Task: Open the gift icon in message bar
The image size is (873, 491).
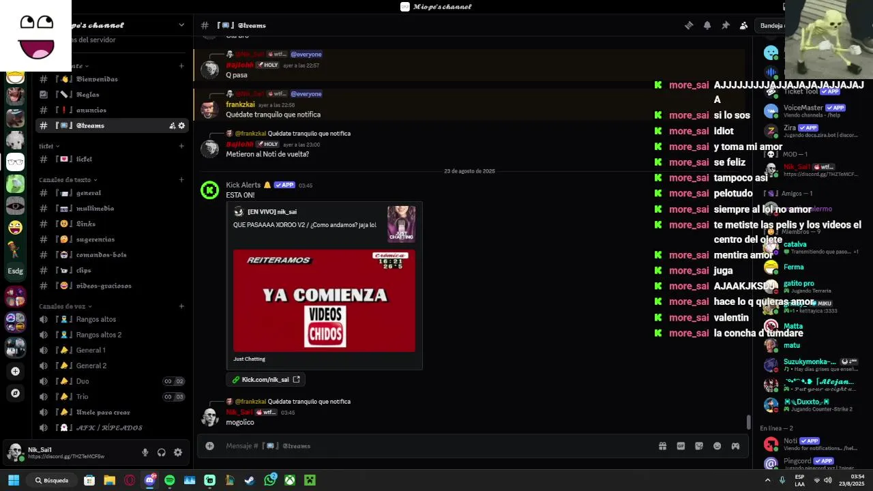Action: point(662,446)
